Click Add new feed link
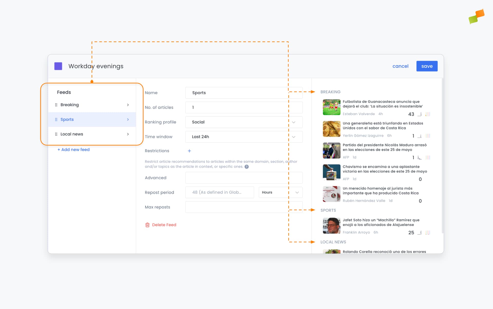Screen dimensions: 493x309 click(x=73, y=149)
